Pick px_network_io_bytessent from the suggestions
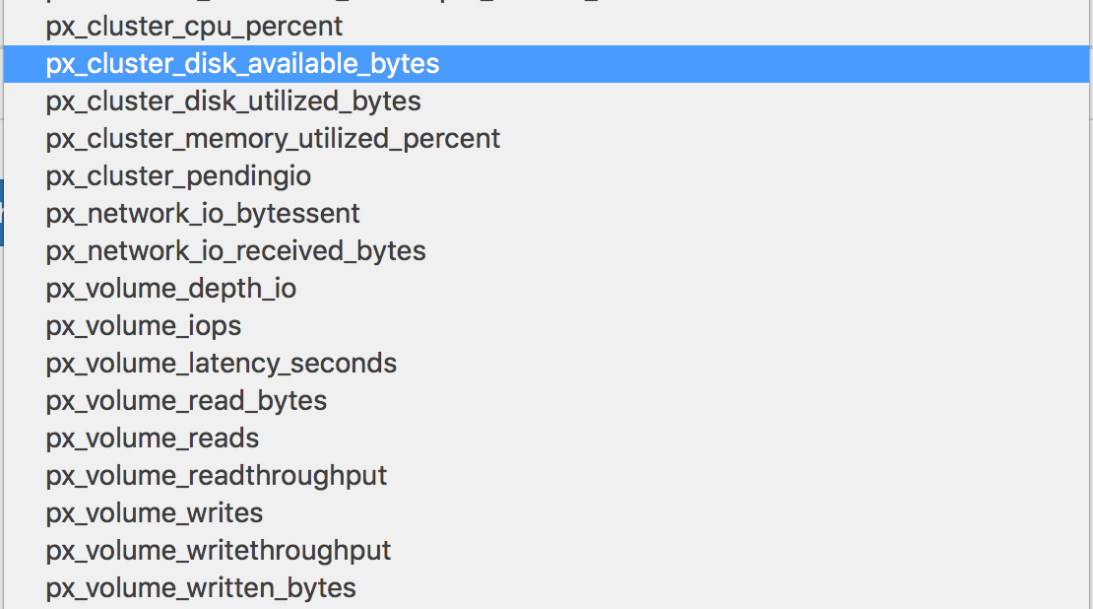 pos(203,213)
